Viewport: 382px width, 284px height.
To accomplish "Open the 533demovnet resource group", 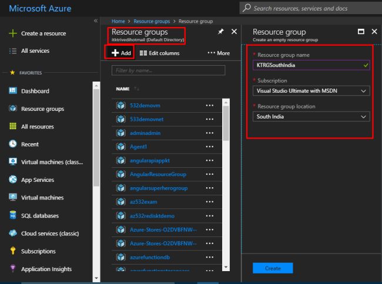I will pyautogui.click(x=146, y=119).
